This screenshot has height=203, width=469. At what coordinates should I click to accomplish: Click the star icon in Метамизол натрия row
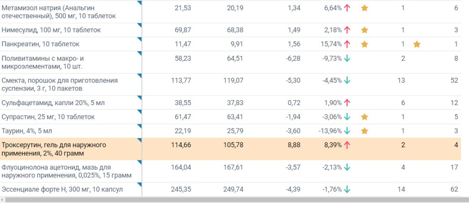coord(365,8)
